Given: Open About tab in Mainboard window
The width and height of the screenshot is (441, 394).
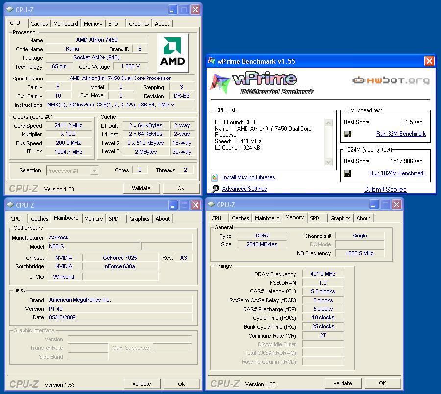Looking at the screenshot, I should [x=163, y=219].
